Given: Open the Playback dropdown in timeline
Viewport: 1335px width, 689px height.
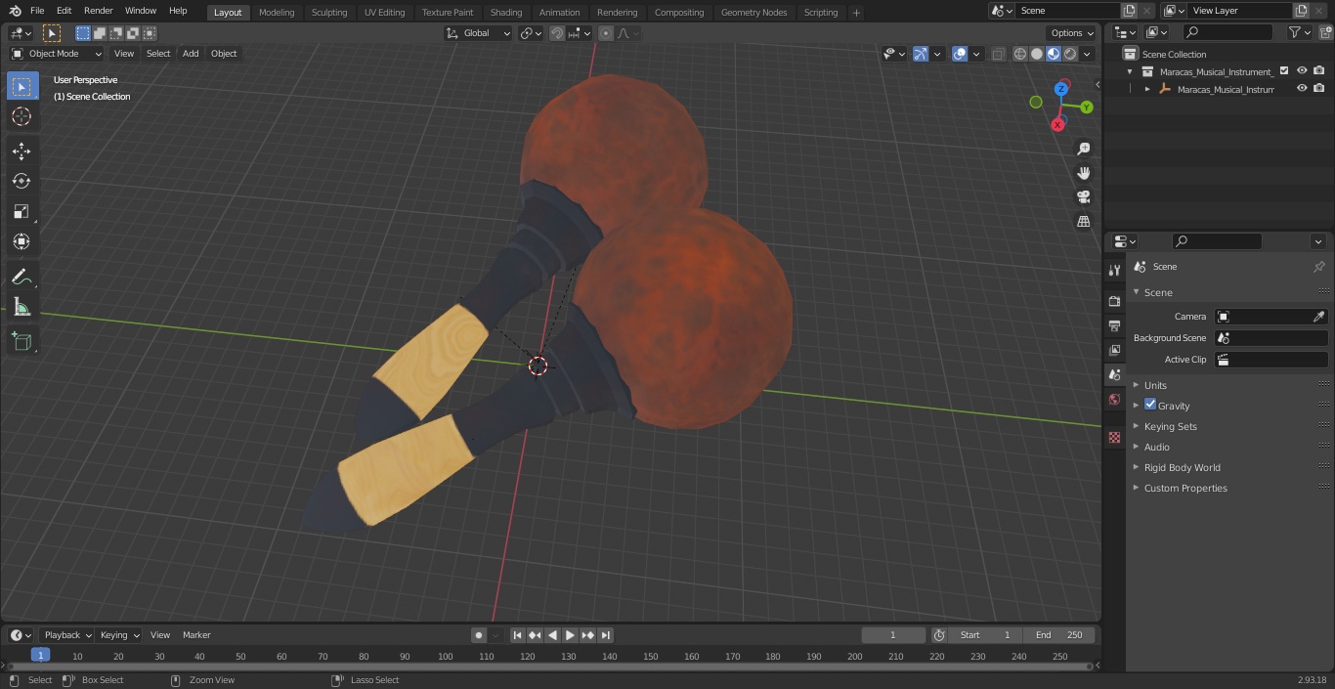Looking at the screenshot, I should tap(67, 635).
